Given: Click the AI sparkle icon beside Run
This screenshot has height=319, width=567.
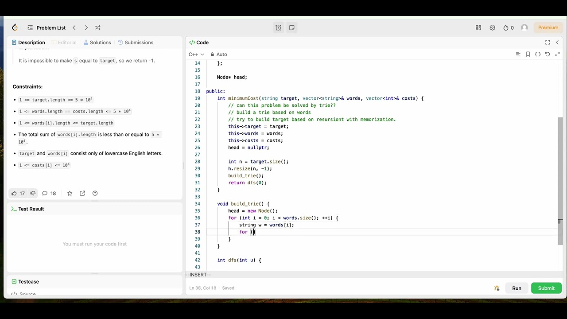Looking at the screenshot, I should pyautogui.click(x=497, y=288).
